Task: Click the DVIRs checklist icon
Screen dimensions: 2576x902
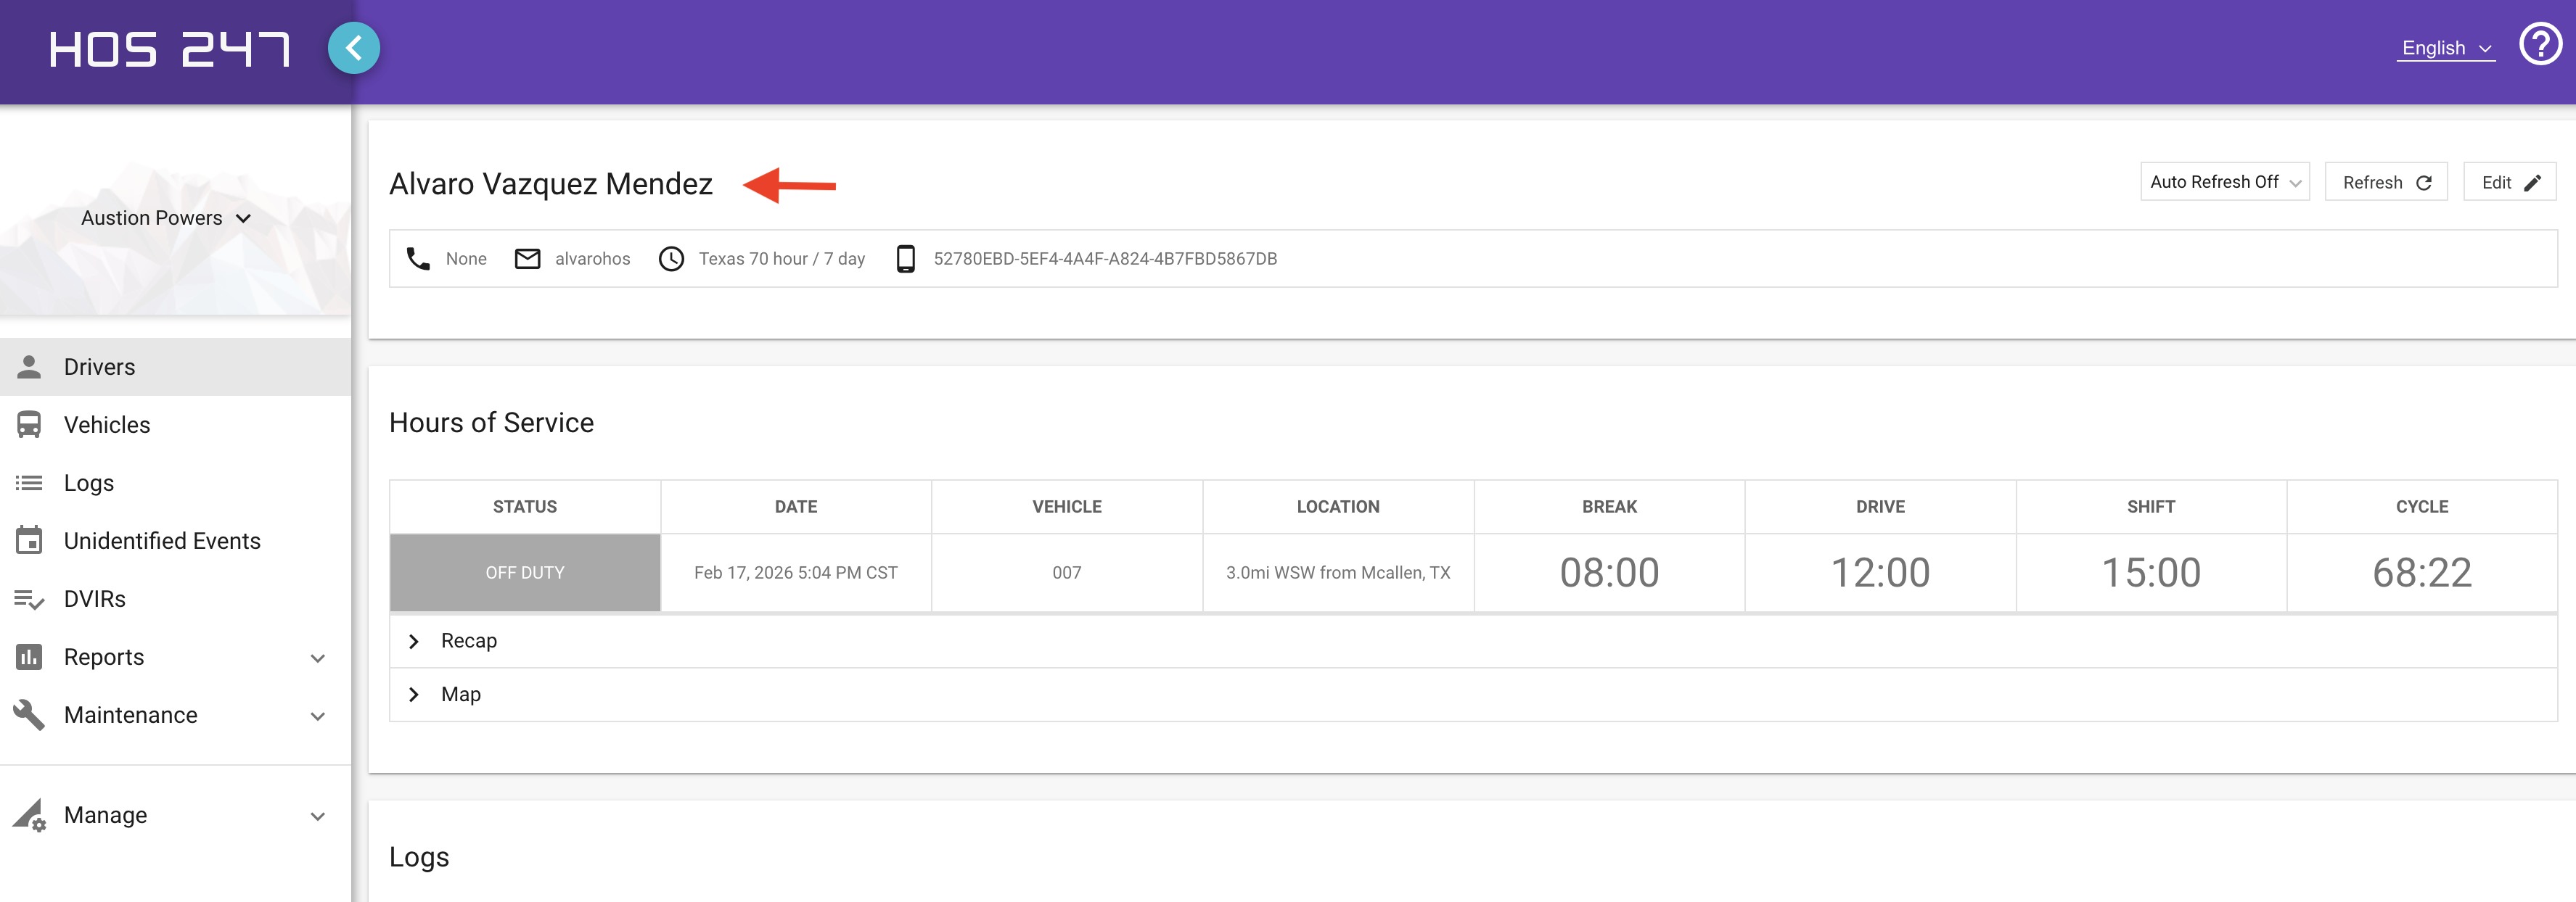Action: [x=29, y=600]
